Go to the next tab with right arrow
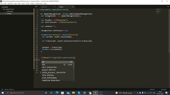170x95 pixels. pyautogui.click(x=37, y=7)
